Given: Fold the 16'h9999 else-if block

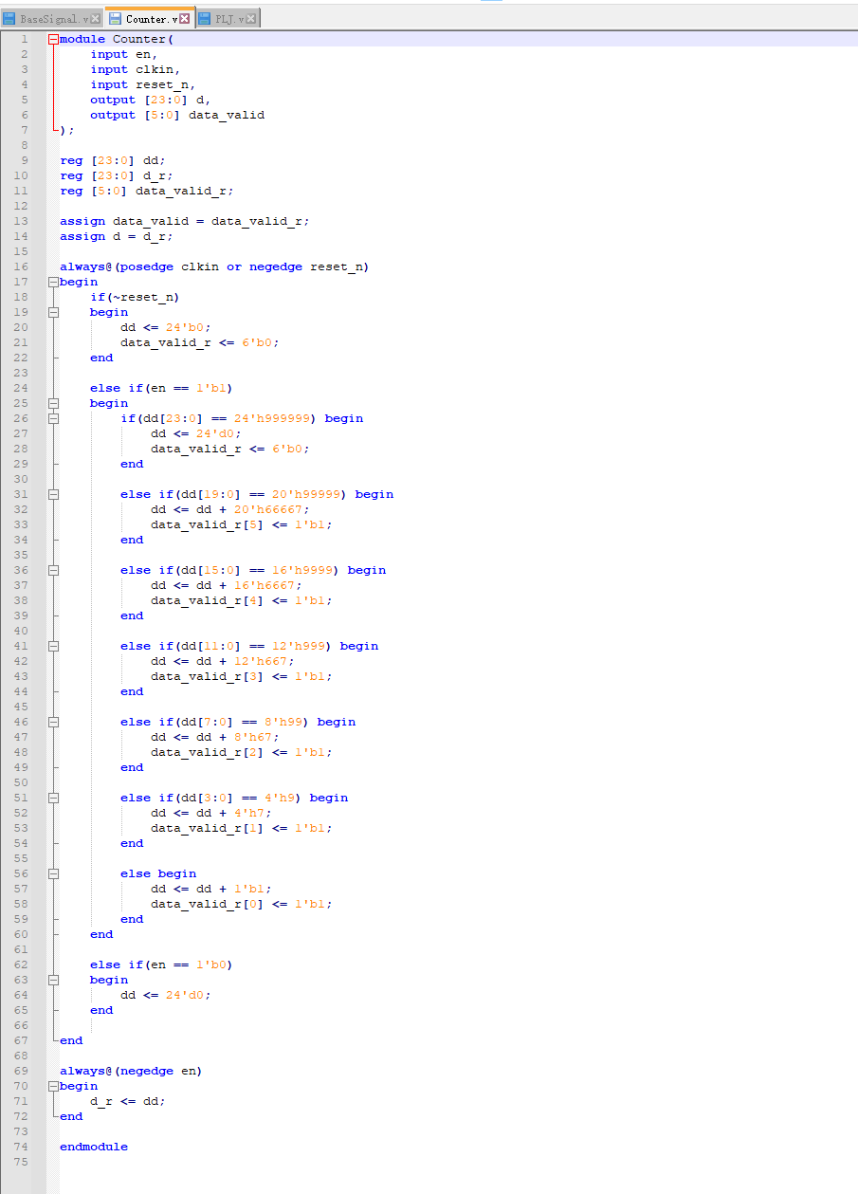Looking at the screenshot, I should pos(53,570).
